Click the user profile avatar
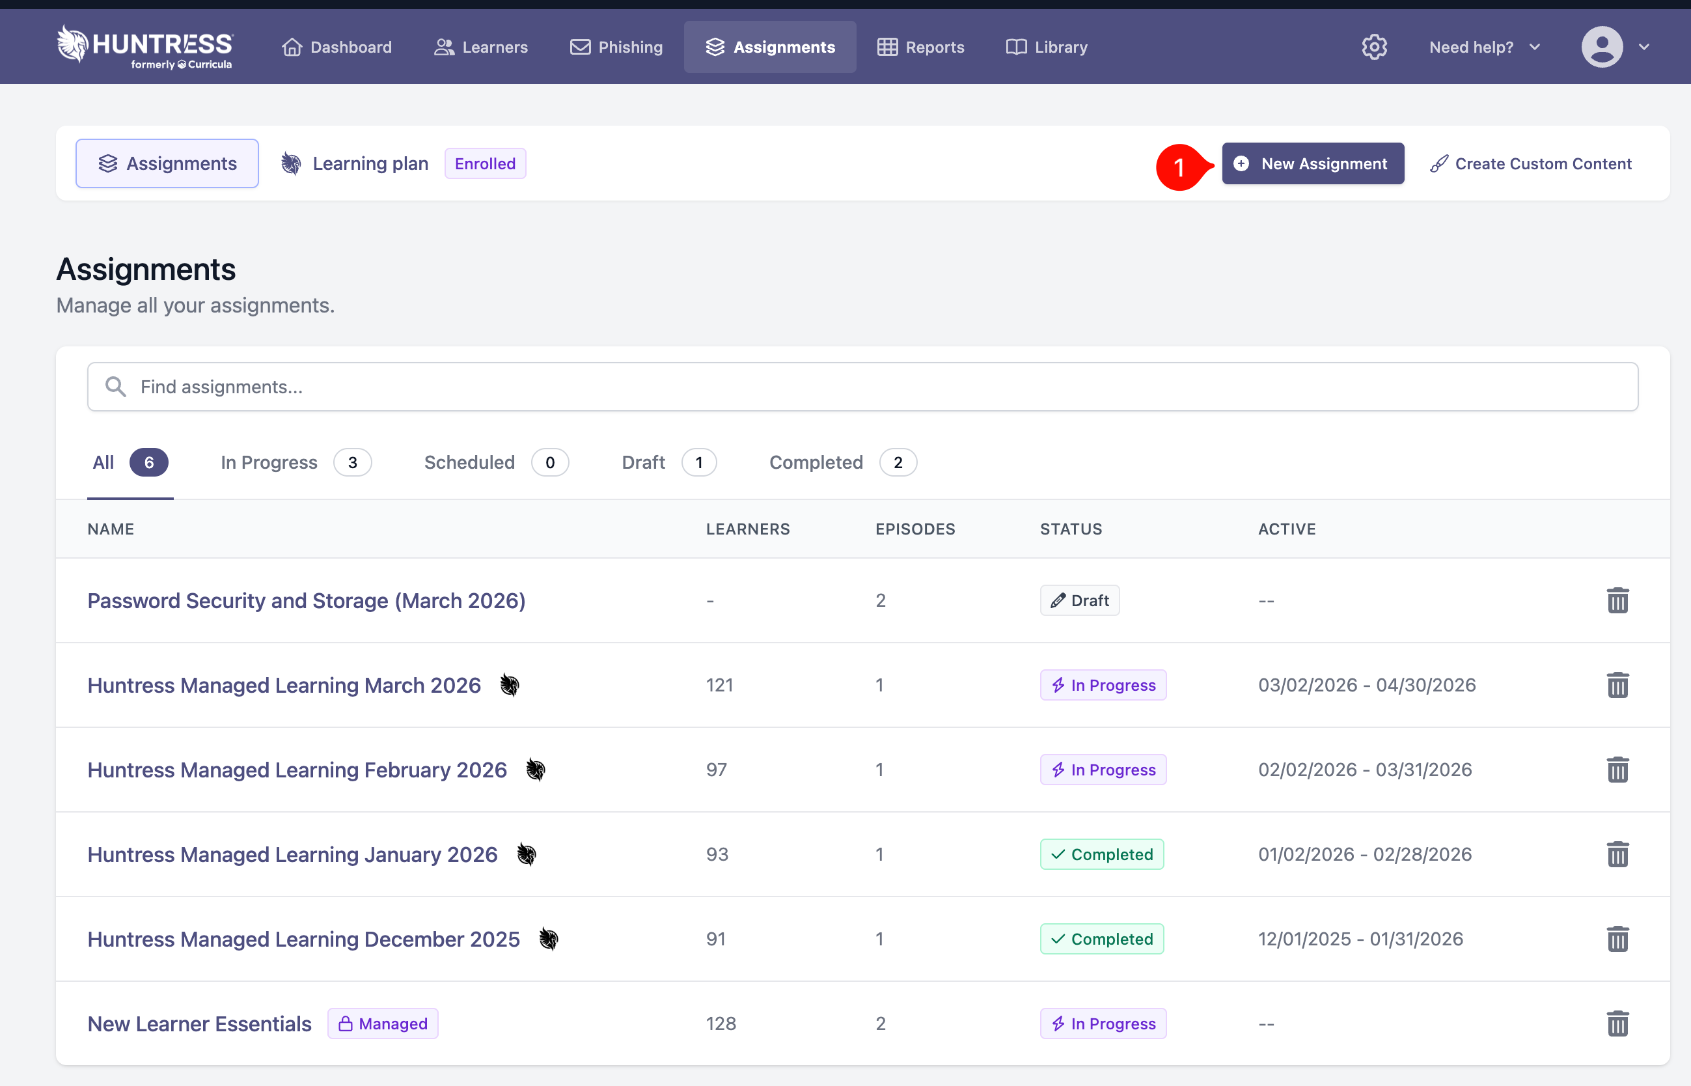 [1601, 48]
